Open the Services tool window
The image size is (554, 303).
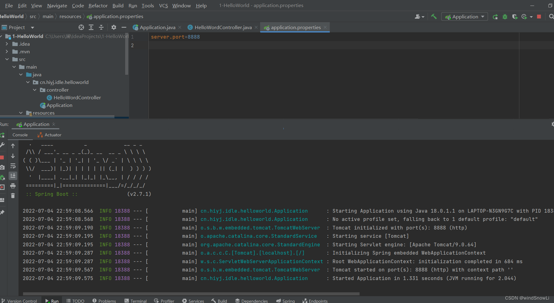193,301
